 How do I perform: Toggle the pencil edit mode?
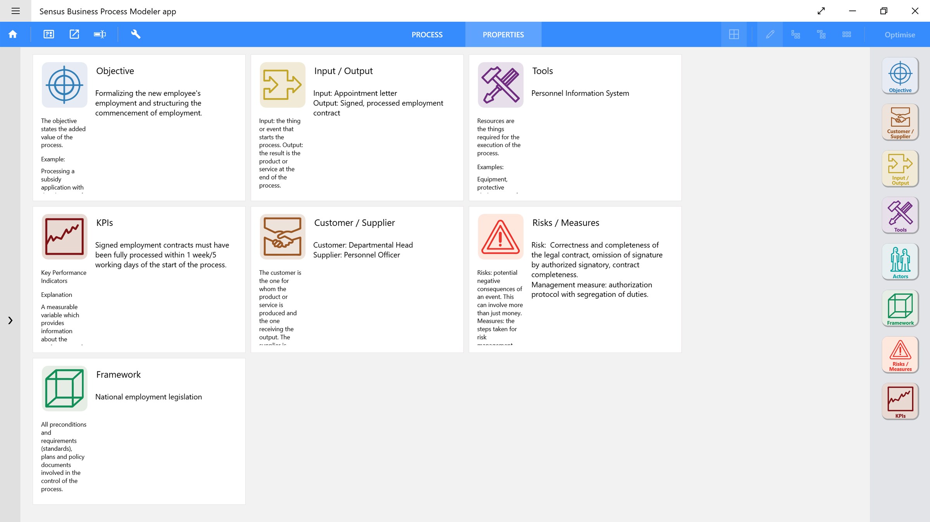click(770, 34)
